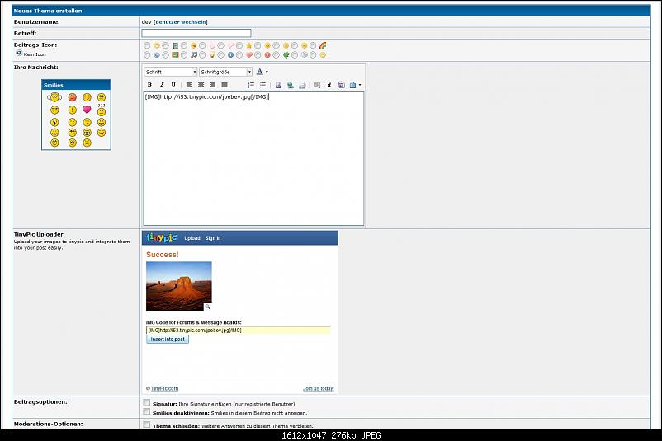Click Sign In in the TinyPic header

213,238
